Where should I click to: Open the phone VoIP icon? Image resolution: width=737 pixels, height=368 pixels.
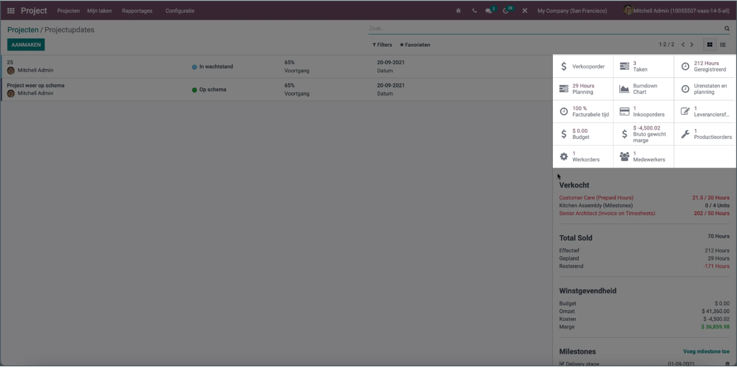474,11
